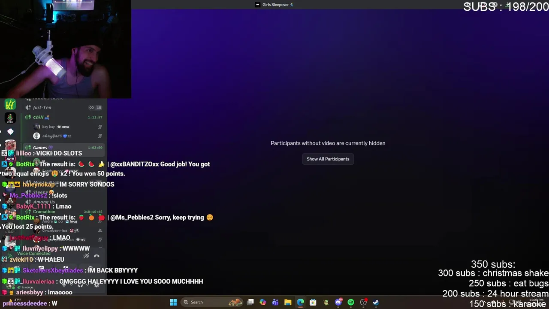Toggle noise suppression icon beside Voice Connected

86,256
